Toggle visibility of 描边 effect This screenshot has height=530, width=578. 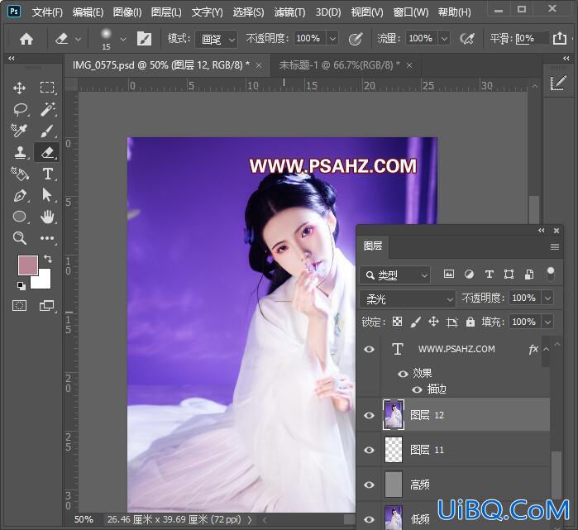(x=417, y=389)
